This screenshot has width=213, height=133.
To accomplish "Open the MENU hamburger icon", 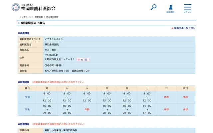I will point(187,8).
